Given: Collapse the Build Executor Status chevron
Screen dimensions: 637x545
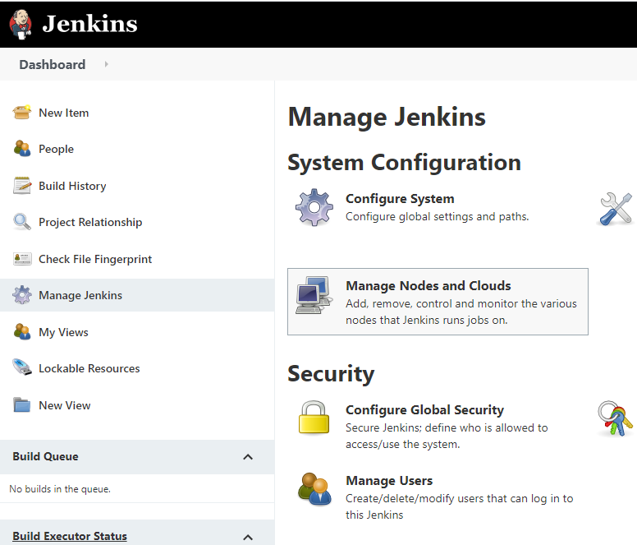Looking at the screenshot, I should coord(248,538).
